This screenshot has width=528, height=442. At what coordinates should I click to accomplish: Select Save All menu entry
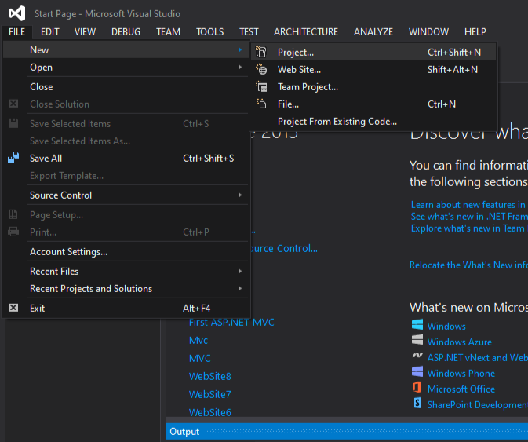tap(126, 159)
